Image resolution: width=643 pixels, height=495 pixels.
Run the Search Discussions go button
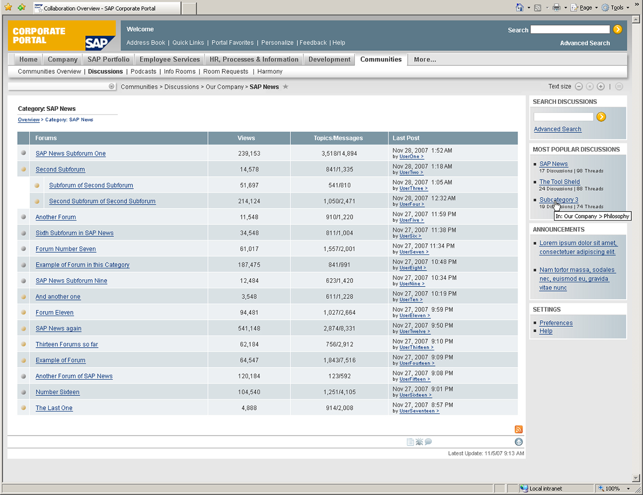click(601, 117)
